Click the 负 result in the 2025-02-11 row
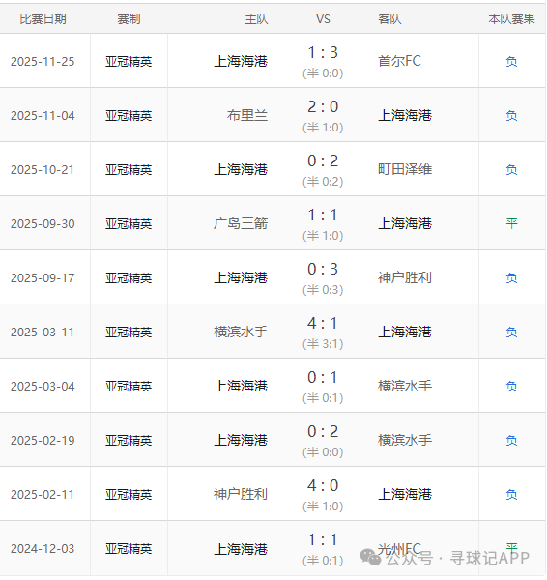Viewport: 547px width, 580px height. pyautogui.click(x=511, y=495)
